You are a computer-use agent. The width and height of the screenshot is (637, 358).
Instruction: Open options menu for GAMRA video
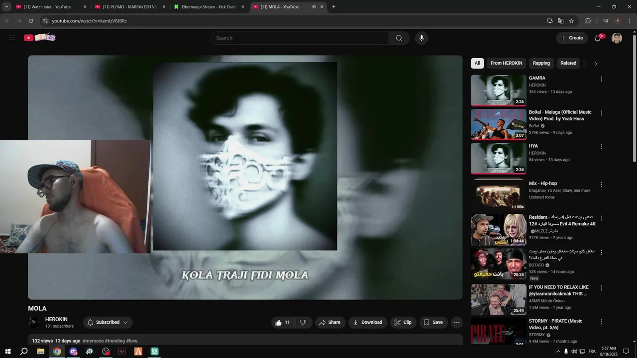601,79
